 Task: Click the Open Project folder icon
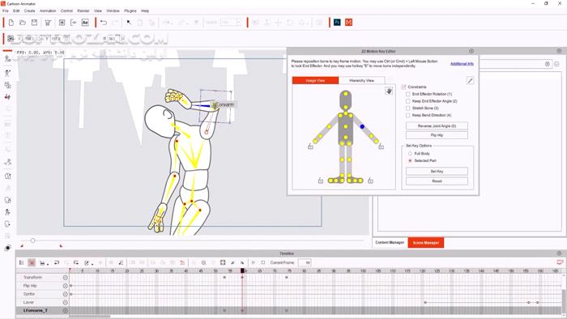[x=23, y=23]
